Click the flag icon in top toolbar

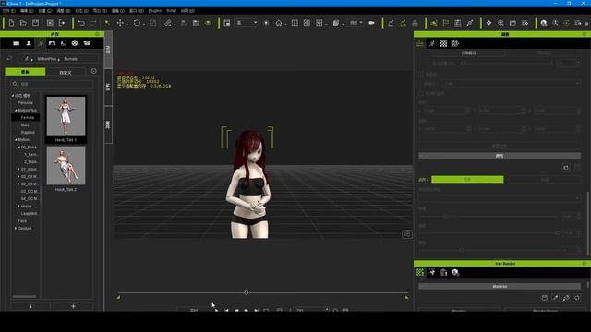(x=446, y=23)
